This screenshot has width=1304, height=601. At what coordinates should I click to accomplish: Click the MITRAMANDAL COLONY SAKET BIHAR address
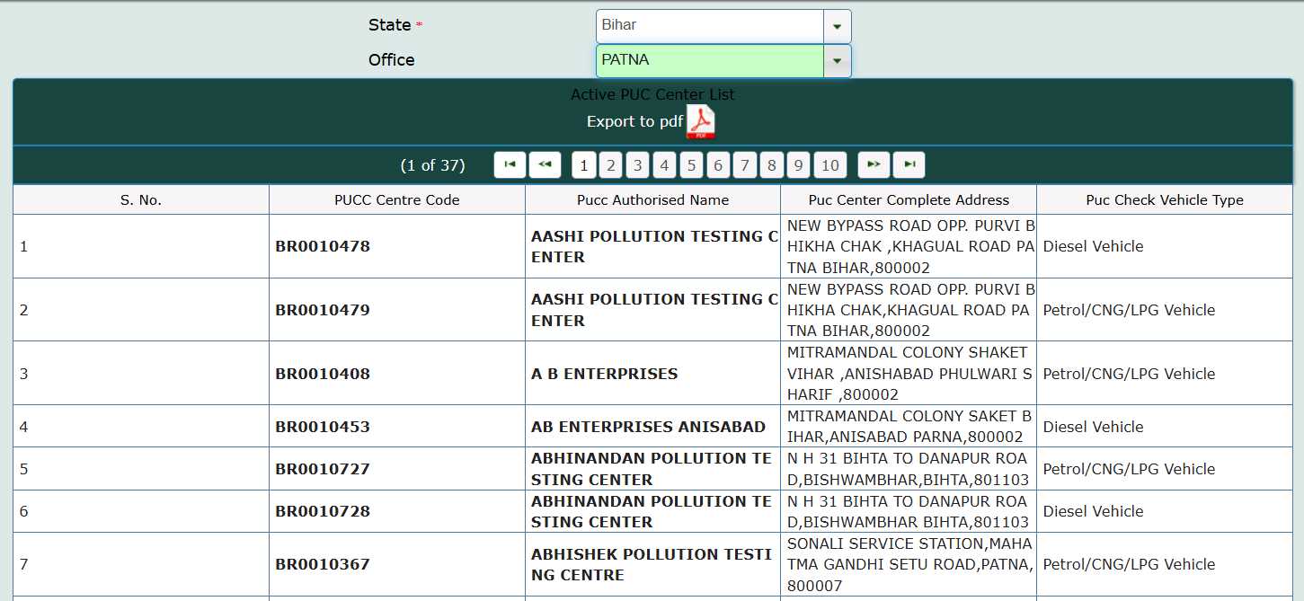click(x=909, y=427)
